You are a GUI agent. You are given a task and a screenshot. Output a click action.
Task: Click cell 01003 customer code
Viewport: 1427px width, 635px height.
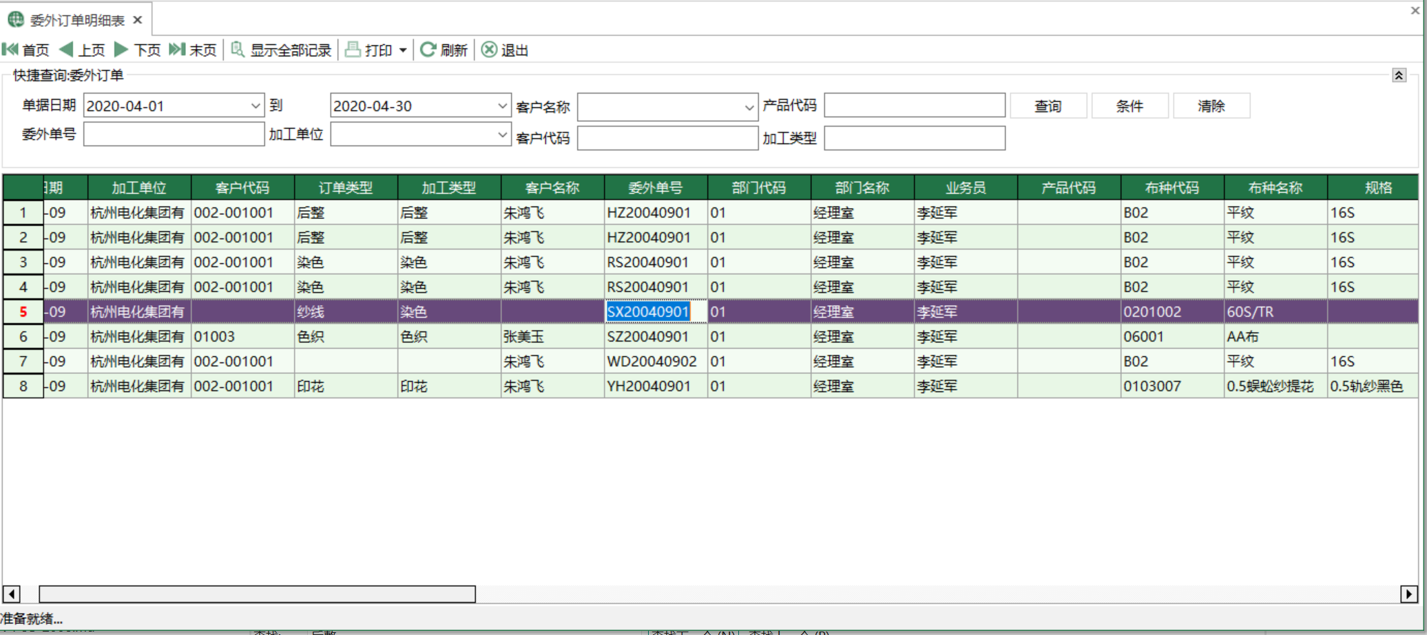coord(242,336)
